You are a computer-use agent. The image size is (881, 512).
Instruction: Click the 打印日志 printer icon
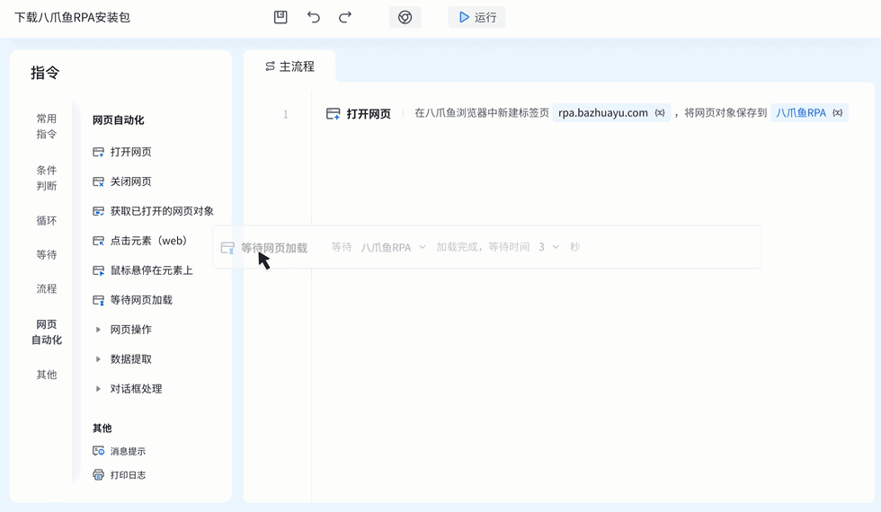coord(98,475)
